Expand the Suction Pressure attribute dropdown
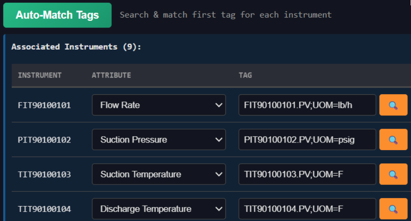The width and height of the screenshot is (411, 221). point(159,140)
